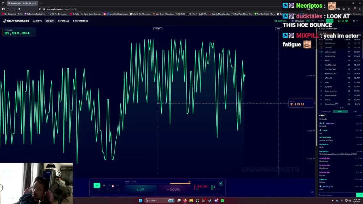Switch to LIVE mode
This screenshot has width=363, height=204.
tap(329, 21)
